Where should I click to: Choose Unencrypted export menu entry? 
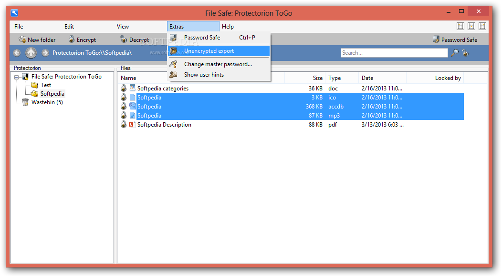219,51
